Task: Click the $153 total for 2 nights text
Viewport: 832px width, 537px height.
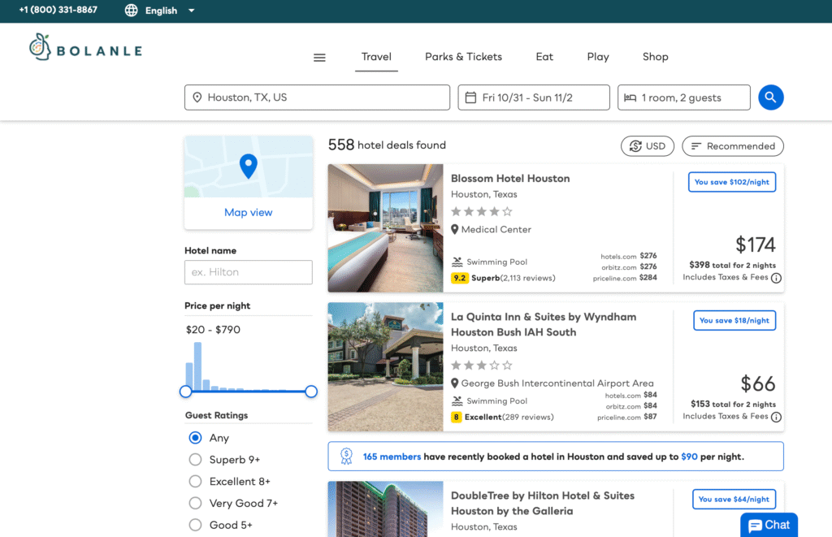Action: coord(734,404)
